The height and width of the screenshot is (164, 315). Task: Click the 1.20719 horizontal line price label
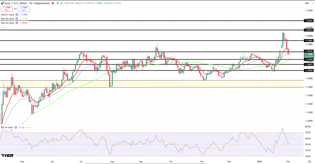click(x=308, y=30)
